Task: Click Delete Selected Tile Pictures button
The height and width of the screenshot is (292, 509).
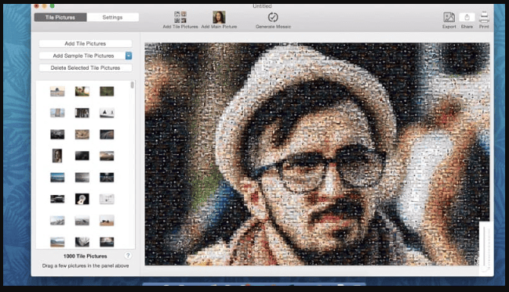Action: click(x=85, y=68)
